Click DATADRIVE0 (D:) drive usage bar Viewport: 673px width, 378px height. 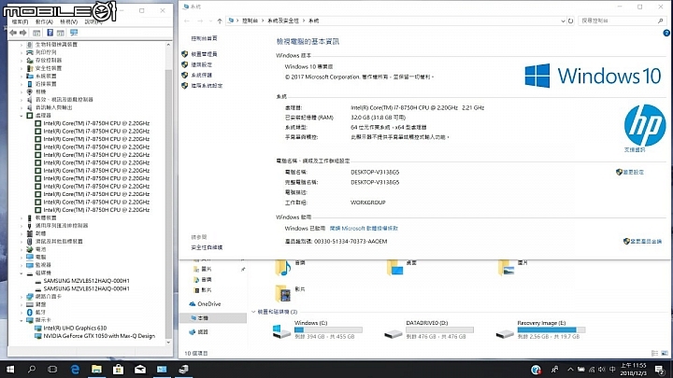point(439,330)
